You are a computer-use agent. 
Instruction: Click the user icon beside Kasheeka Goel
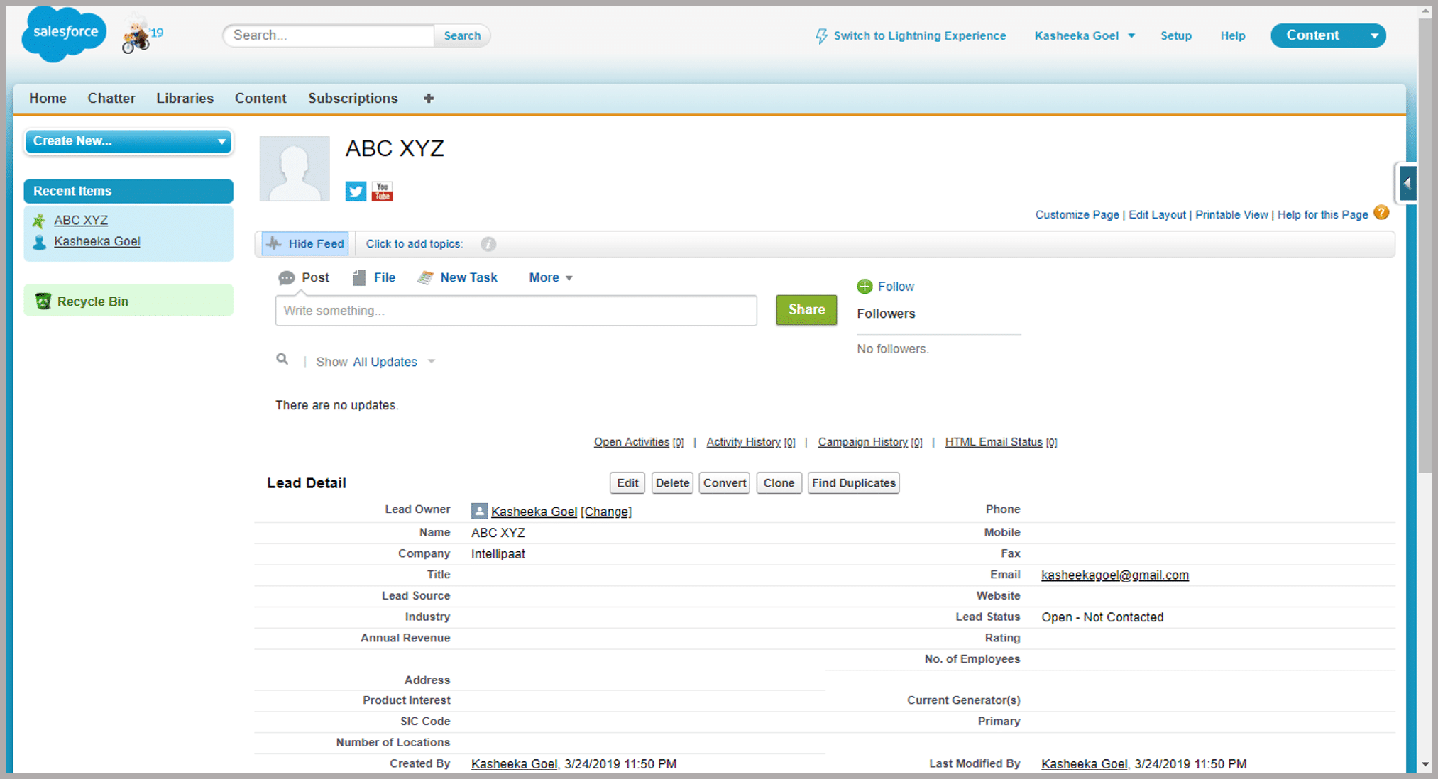(39, 242)
